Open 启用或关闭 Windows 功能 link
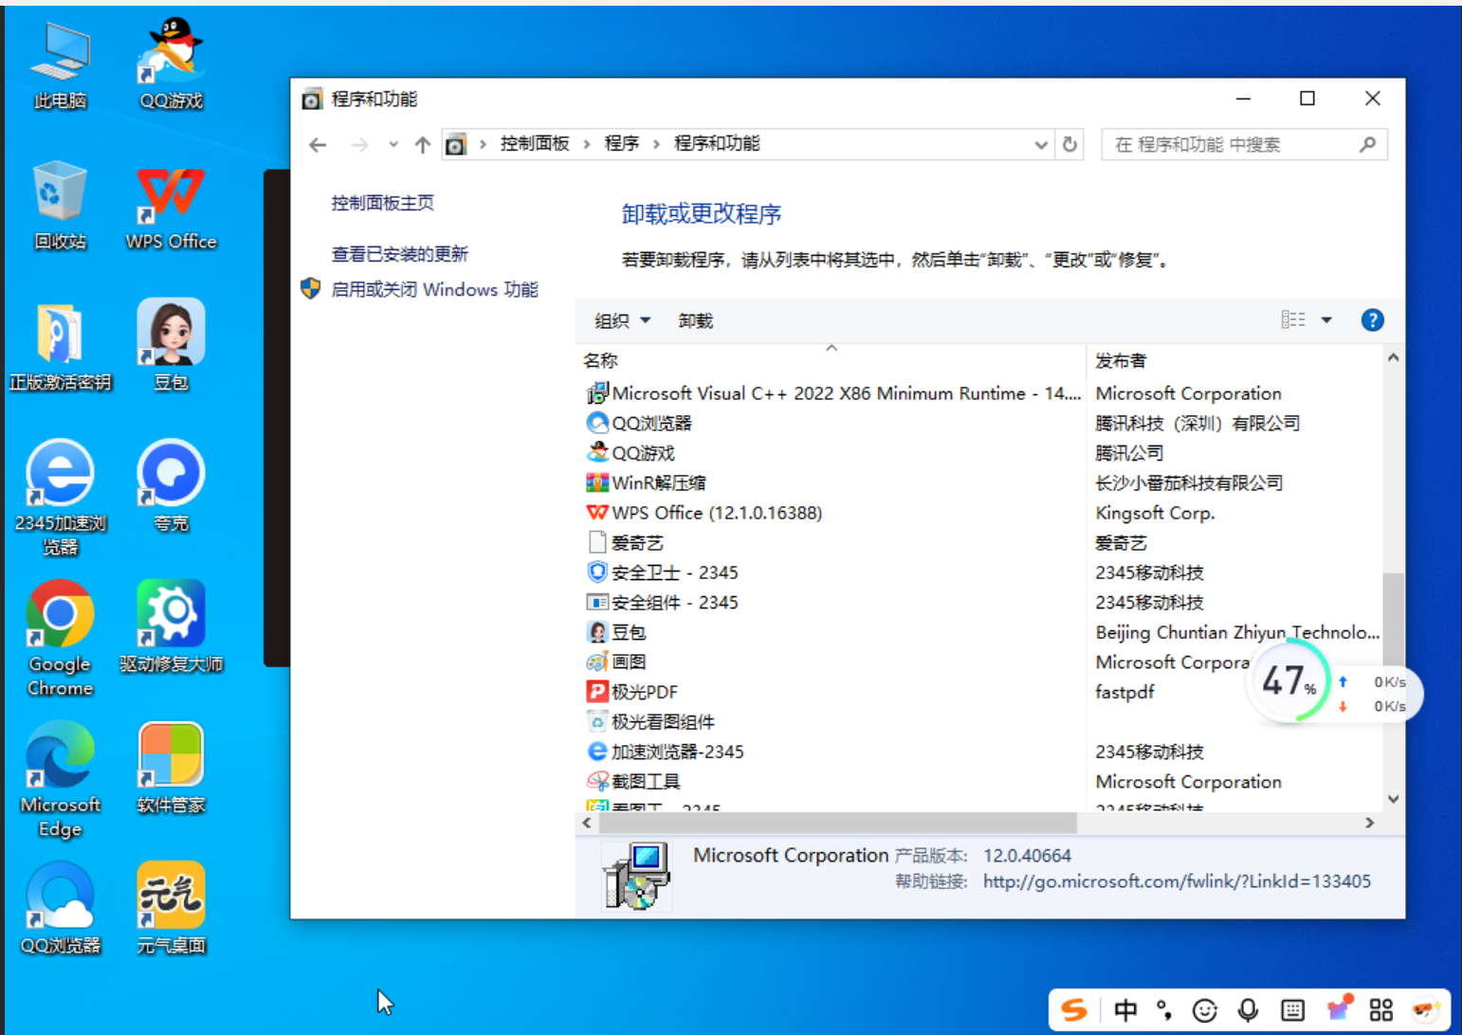The height and width of the screenshot is (1035, 1462). click(x=434, y=289)
